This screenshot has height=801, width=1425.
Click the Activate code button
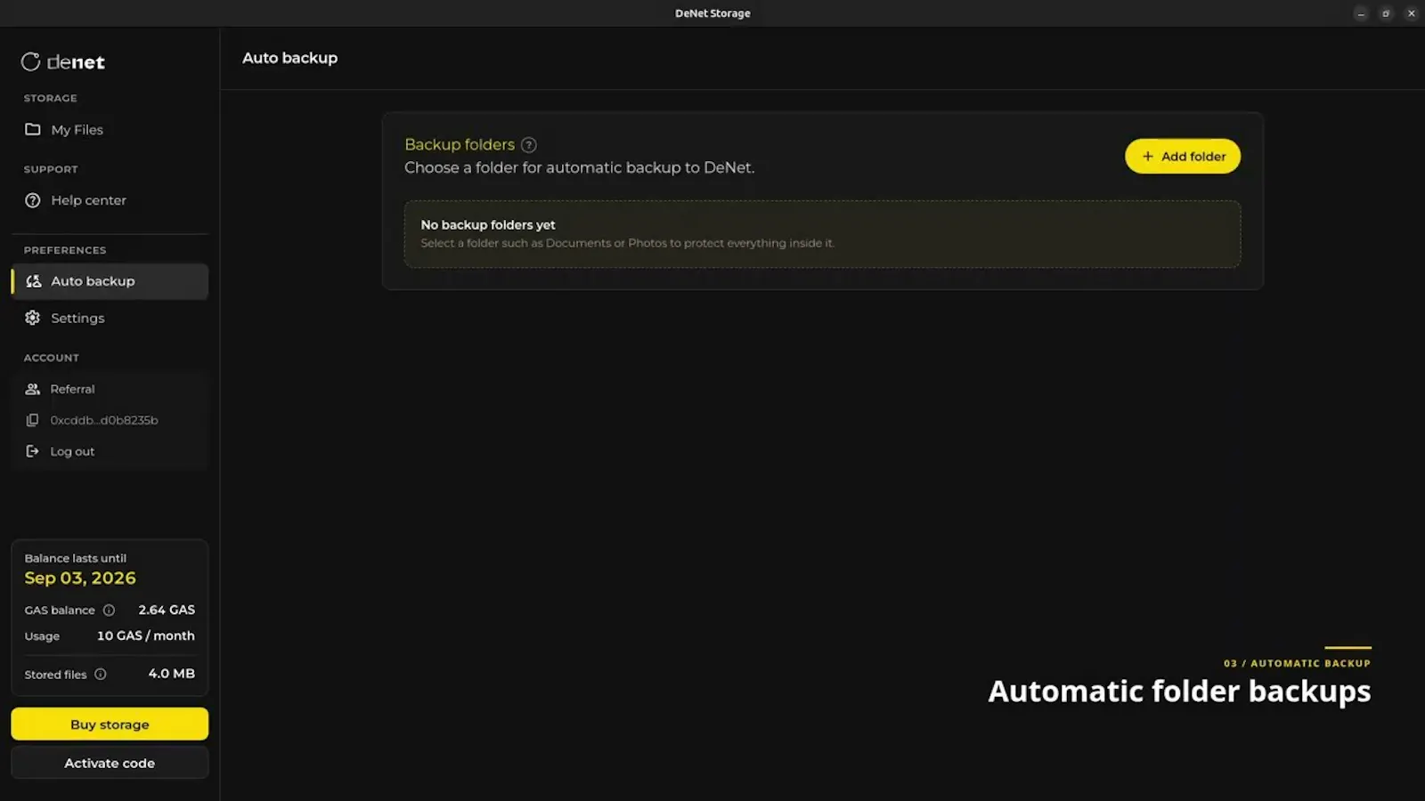pyautogui.click(x=110, y=763)
